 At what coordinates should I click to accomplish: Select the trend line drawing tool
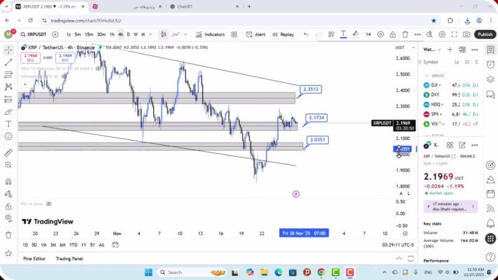(x=8, y=62)
